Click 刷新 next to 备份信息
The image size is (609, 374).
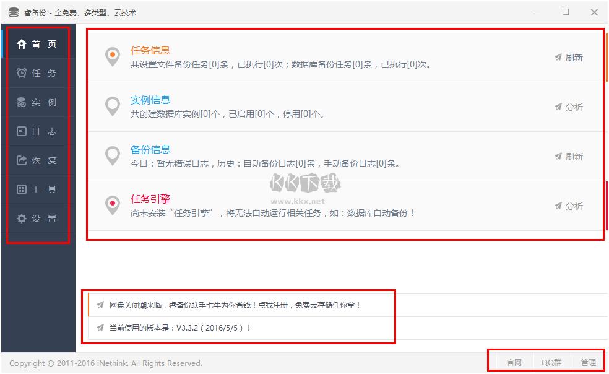pyautogui.click(x=559, y=156)
